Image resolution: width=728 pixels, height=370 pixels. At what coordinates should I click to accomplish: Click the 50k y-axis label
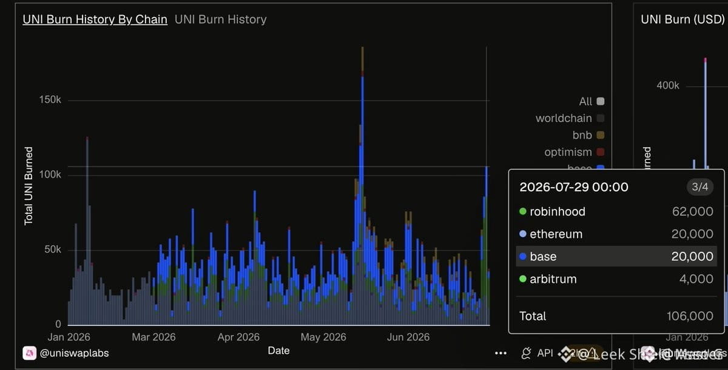[52, 249]
